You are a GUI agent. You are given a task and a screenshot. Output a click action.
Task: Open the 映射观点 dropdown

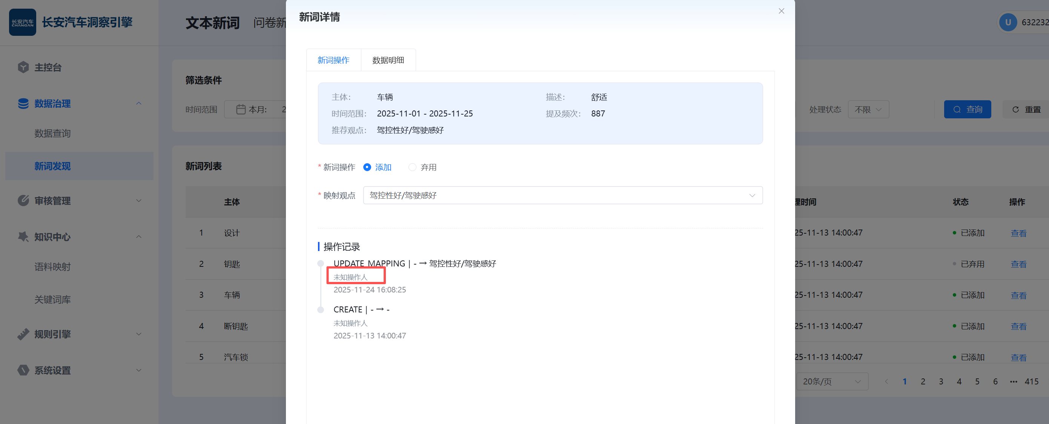tap(562, 195)
